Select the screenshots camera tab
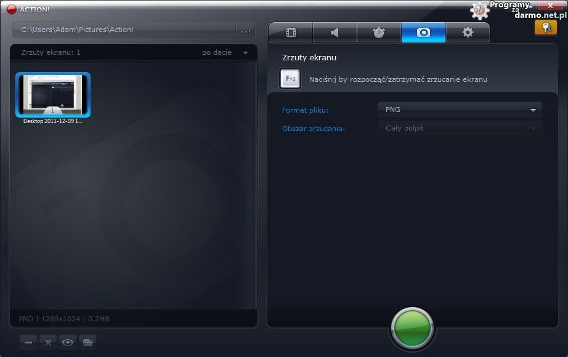This screenshot has width=568, height=357. (x=423, y=33)
